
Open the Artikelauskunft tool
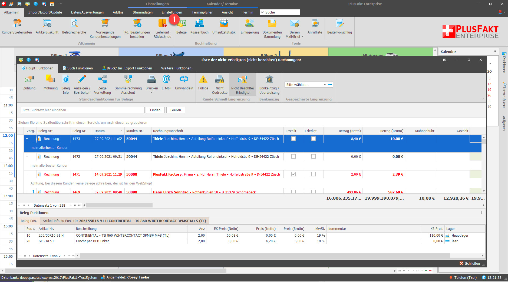(x=47, y=26)
